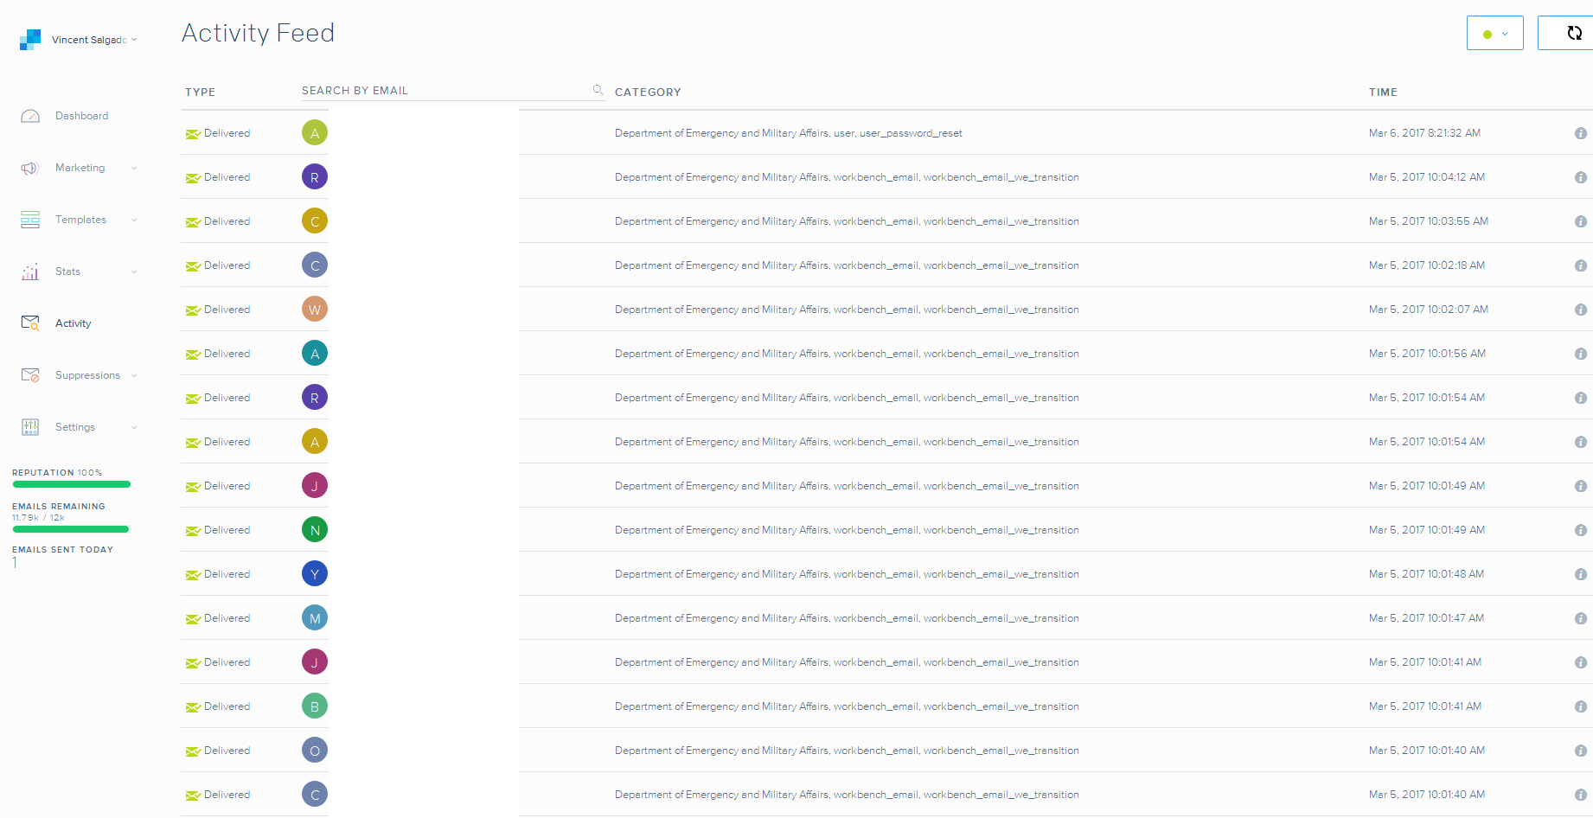Click the Suppressions blocked-email icon
The image size is (1593, 818).
(29, 374)
